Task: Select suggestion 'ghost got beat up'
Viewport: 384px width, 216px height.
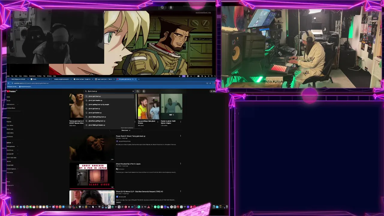Action: (109, 109)
